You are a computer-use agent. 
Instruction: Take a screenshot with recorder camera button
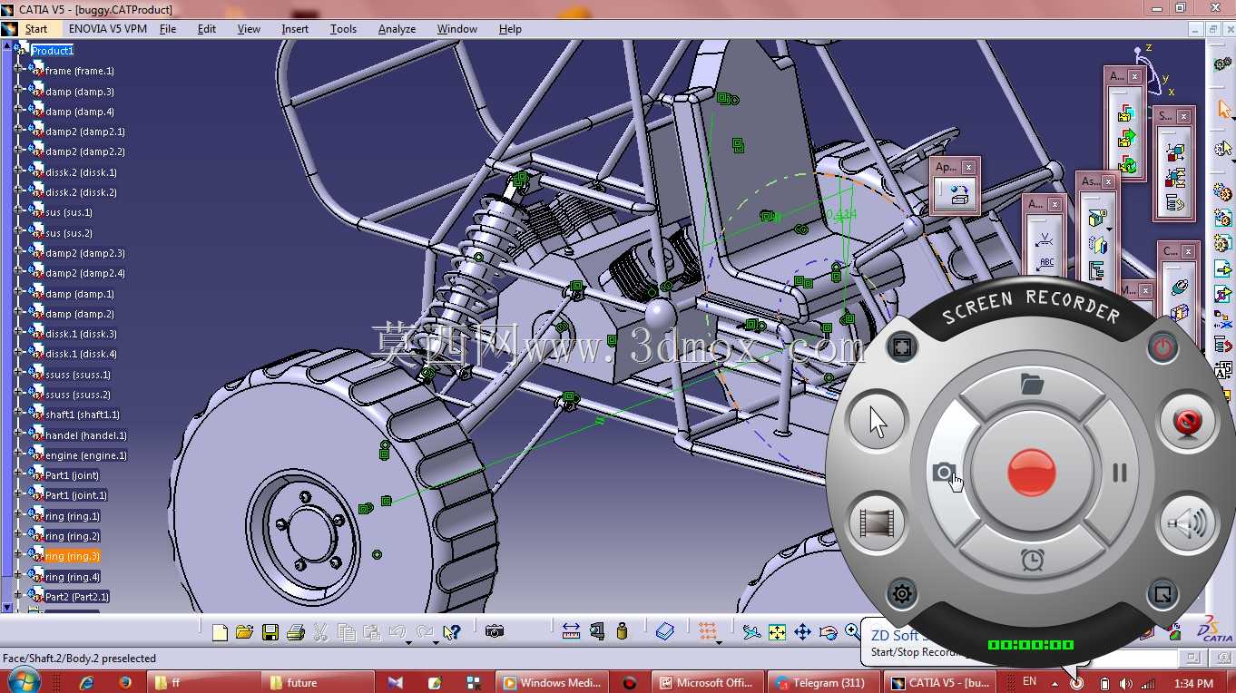[944, 472]
